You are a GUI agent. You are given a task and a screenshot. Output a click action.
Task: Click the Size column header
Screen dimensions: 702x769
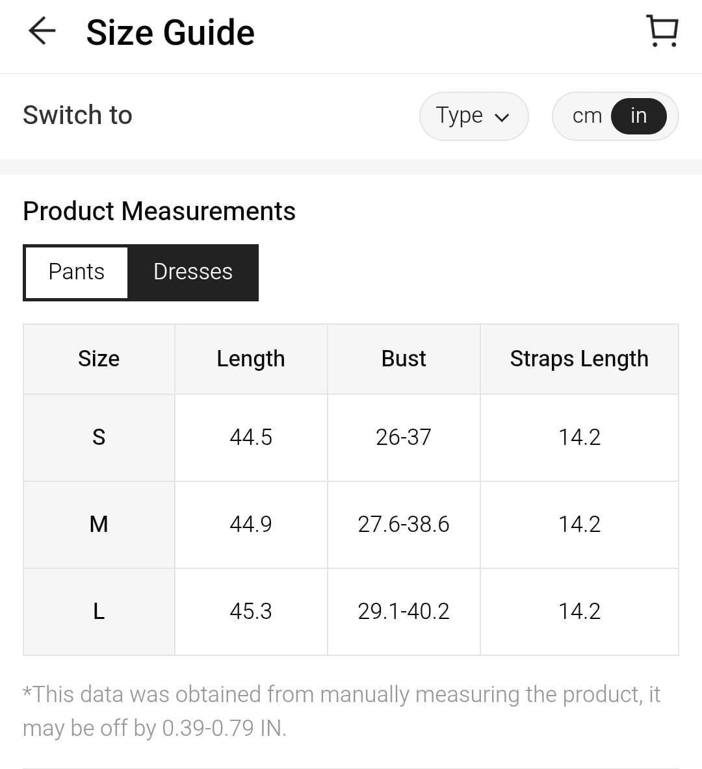click(x=99, y=359)
